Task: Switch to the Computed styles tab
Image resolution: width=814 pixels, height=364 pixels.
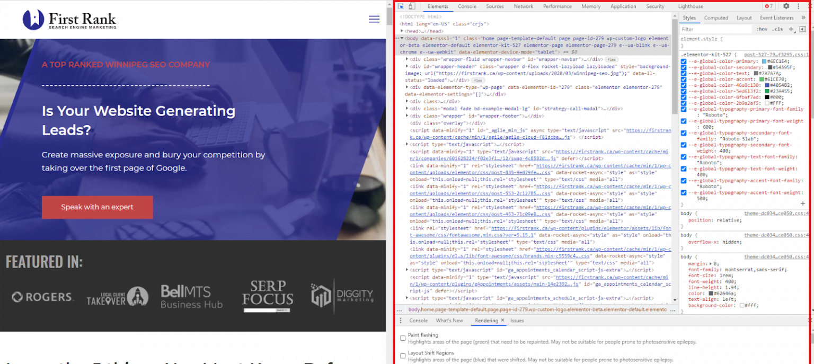Action: 716,18
